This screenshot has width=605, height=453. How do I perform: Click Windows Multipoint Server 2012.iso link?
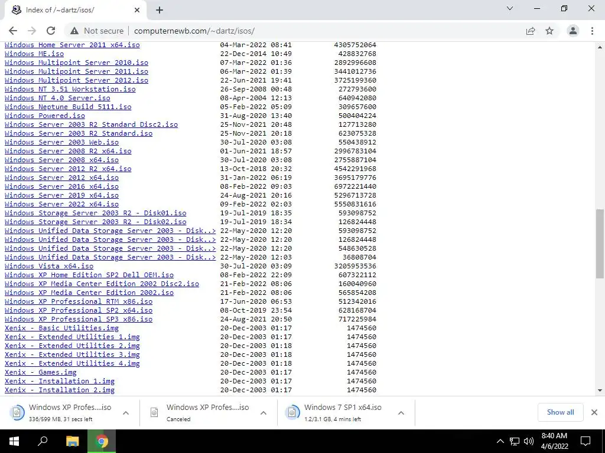pyautogui.click(x=76, y=80)
